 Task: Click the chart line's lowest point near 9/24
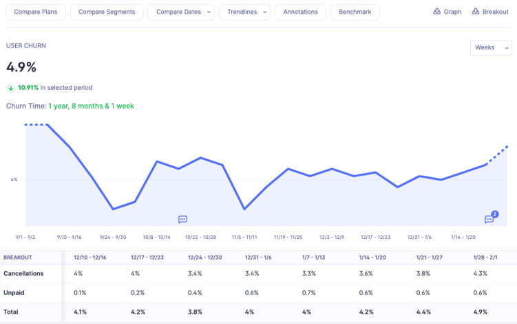tap(113, 209)
